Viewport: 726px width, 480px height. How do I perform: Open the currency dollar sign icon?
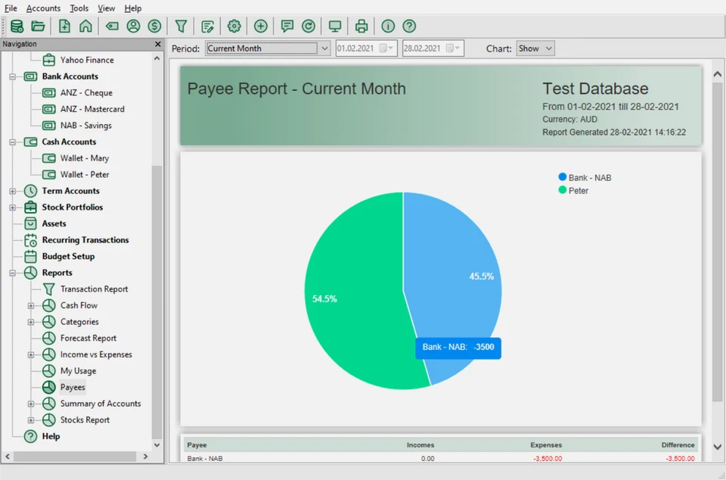click(x=154, y=26)
